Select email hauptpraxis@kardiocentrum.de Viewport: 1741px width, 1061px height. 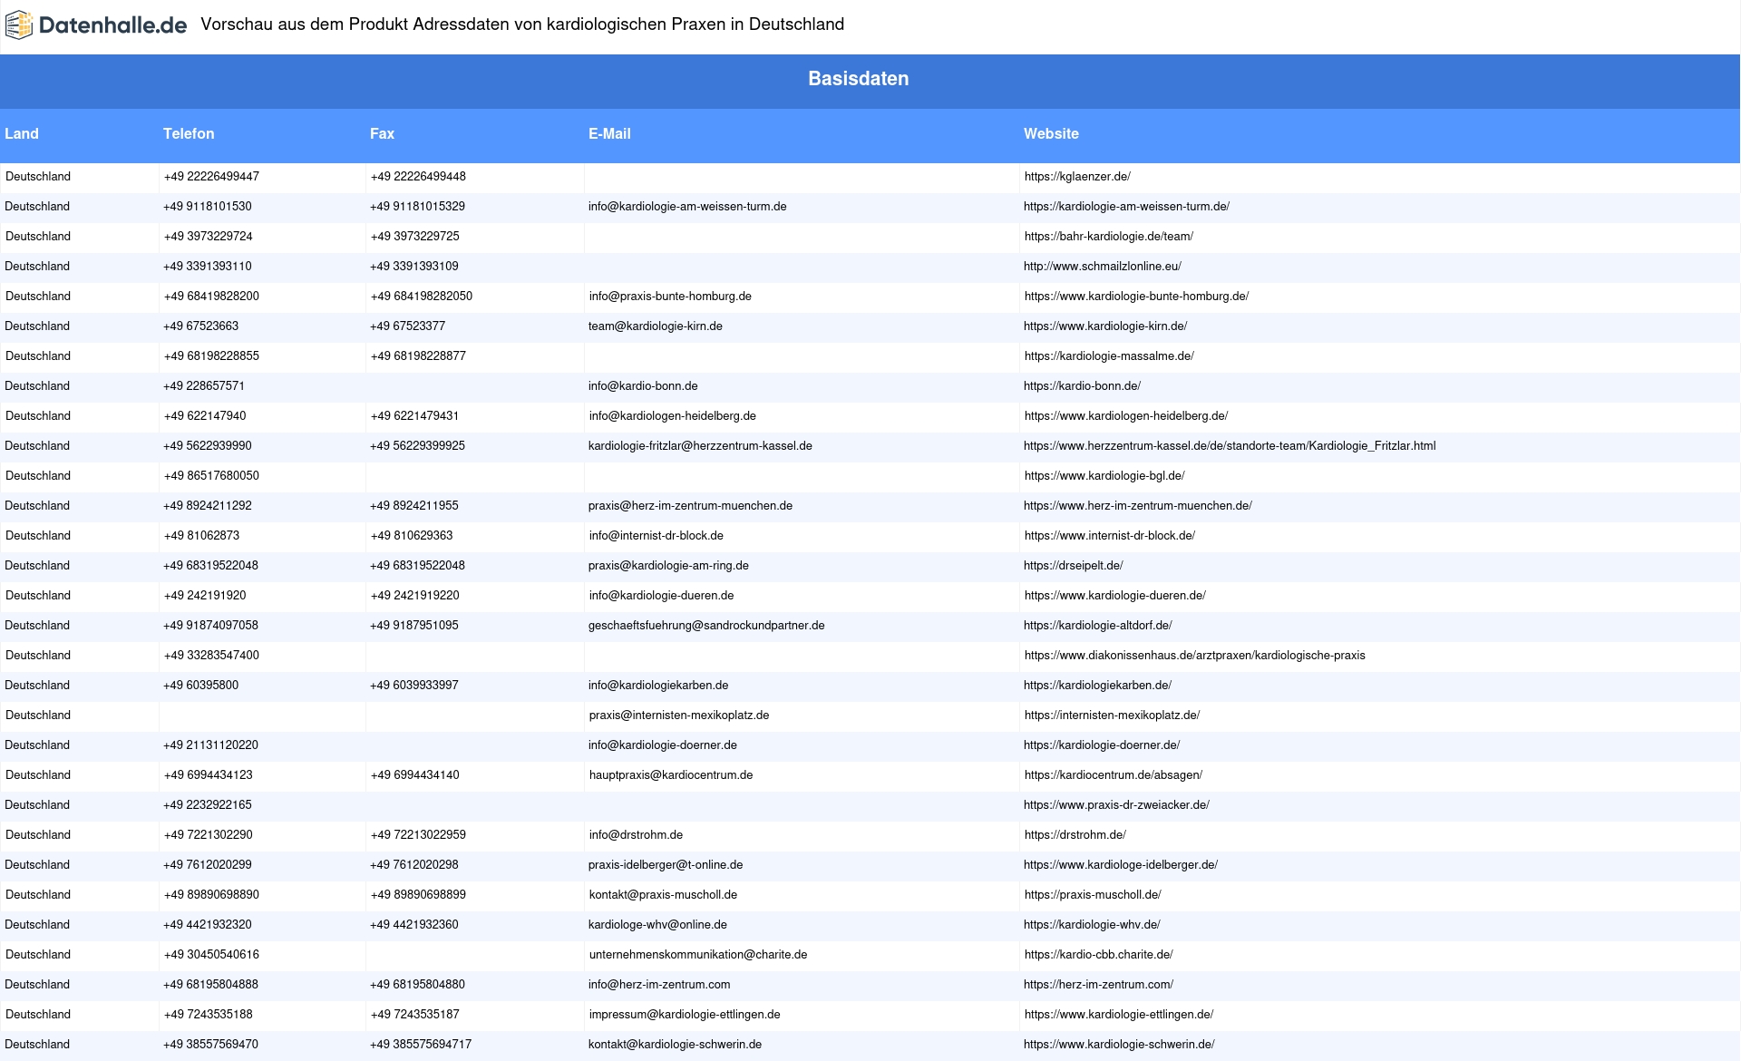(671, 775)
